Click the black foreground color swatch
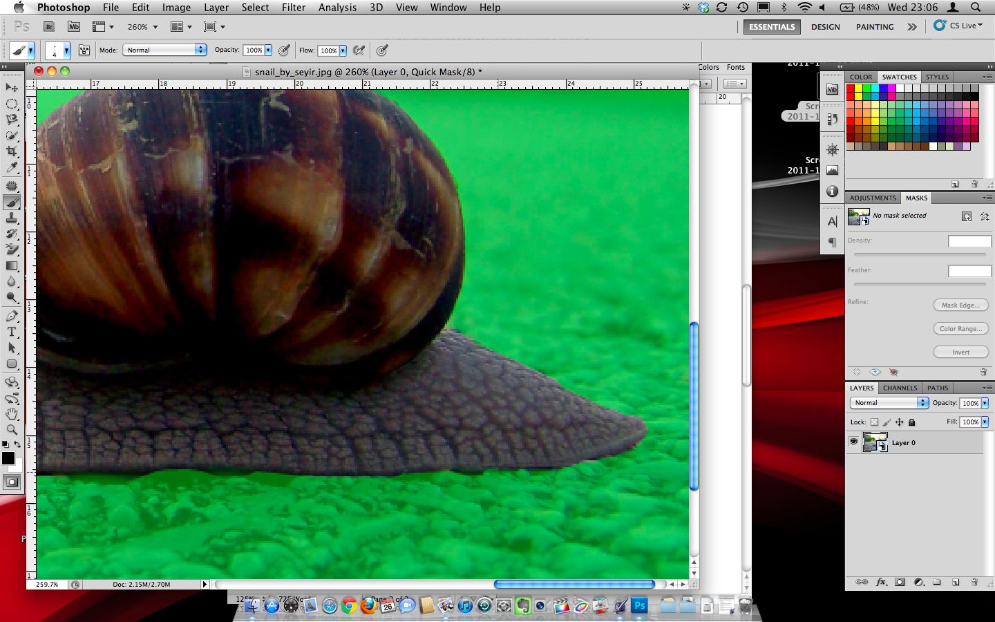Screen dimensions: 995x622 [x=8, y=458]
